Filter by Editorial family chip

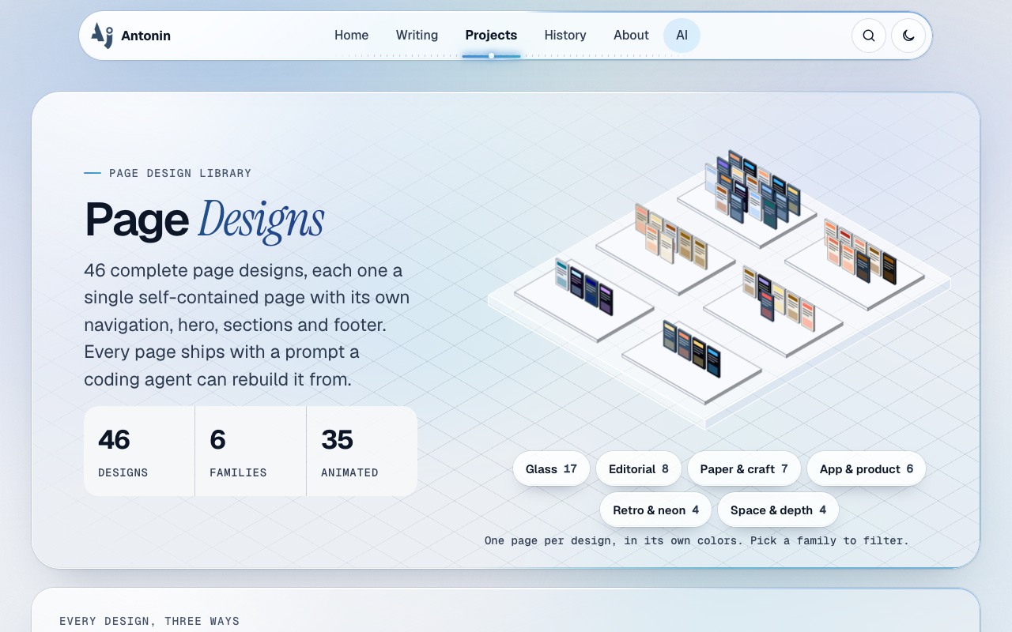pyautogui.click(x=639, y=468)
